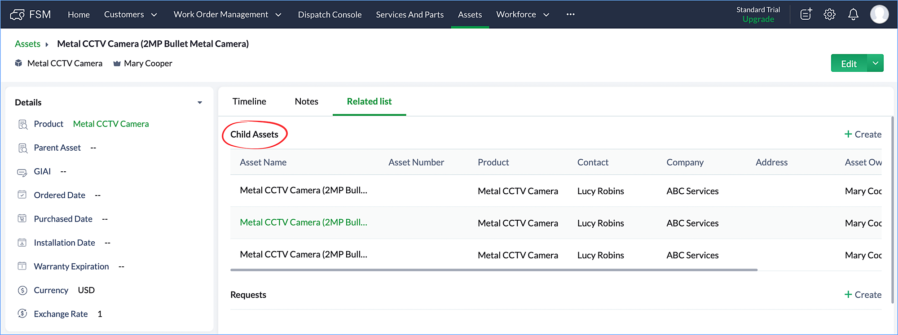Viewport: 898px width, 335px height.
Task: Click the Warranty Expiration calendar icon
Action: [22, 266]
